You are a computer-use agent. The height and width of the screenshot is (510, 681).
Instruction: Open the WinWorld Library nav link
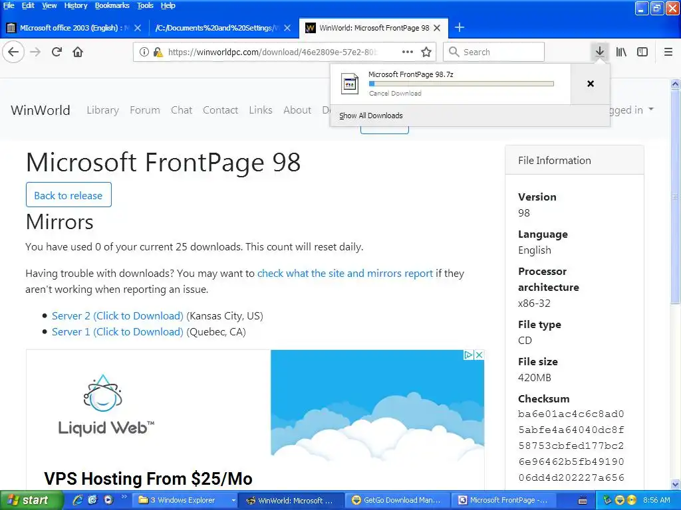pyautogui.click(x=102, y=110)
